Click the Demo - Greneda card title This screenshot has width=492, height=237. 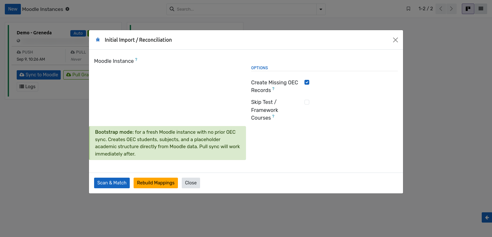(34, 33)
